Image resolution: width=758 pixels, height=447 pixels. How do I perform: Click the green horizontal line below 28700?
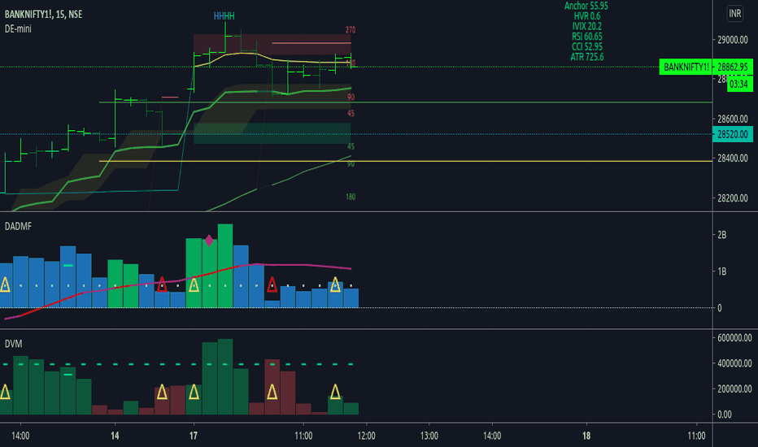(406, 102)
